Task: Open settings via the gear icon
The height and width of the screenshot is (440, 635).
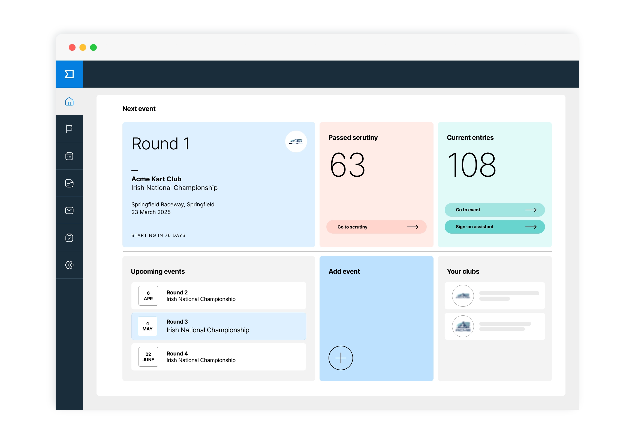Action: pos(69,265)
